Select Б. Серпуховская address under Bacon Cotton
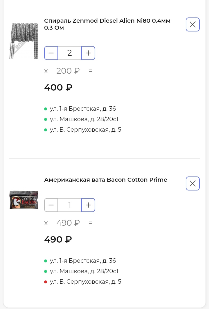The height and width of the screenshot is (309, 209). 85,282
